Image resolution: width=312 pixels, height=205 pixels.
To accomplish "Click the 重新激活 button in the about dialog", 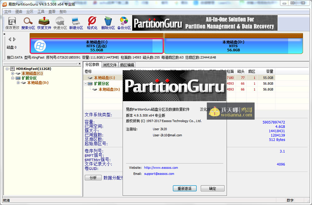I will pos(185,188).
